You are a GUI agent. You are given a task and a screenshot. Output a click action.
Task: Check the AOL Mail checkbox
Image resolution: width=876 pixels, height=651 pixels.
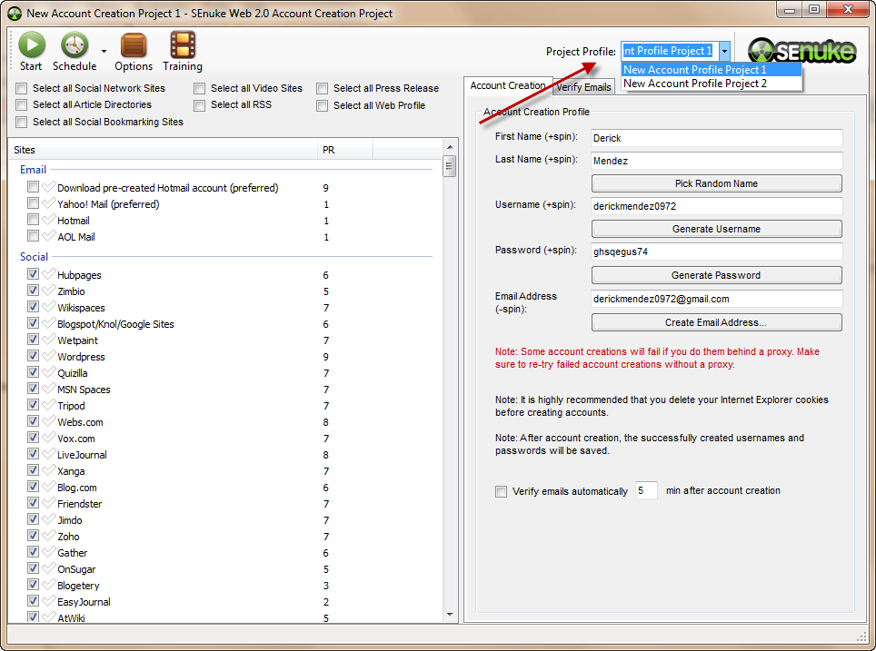tap(33, 235)
